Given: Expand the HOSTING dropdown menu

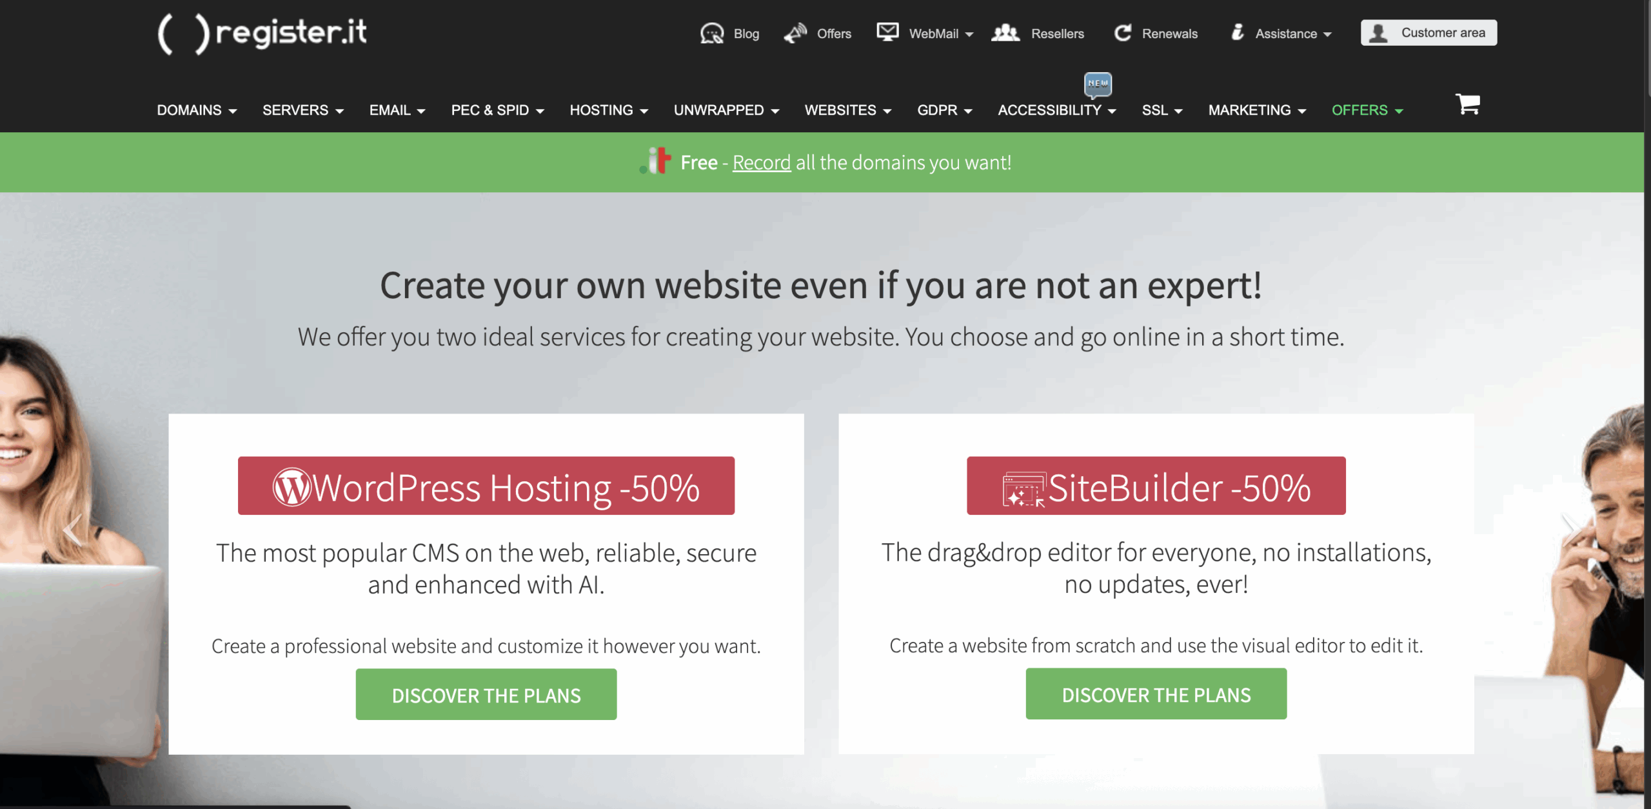Looking at the screenshot, I should (608, 110).
